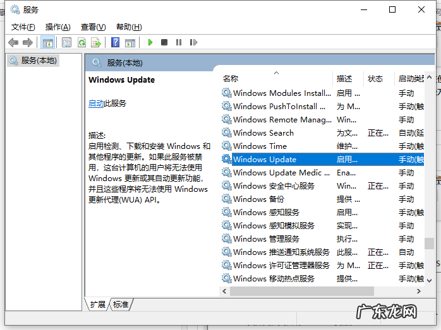Select Windows 许可证管理器服务 row
The image size is (441, 330).
[x=323, y=265]
